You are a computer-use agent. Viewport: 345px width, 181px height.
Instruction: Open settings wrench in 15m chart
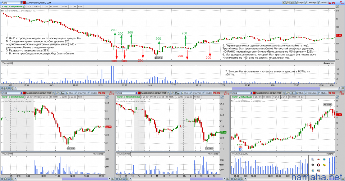coord(172,93)
